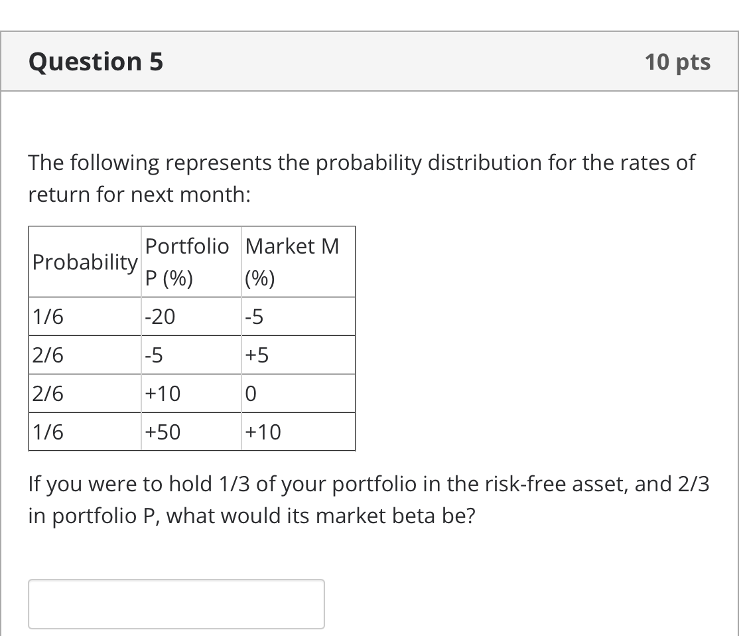Select the Probability column header cell

coord(84,262)
